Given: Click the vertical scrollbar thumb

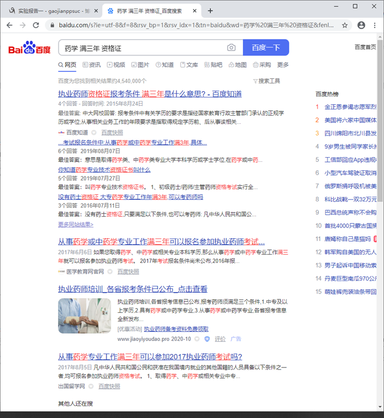Looking at the screenshot, I should [380, 121].
